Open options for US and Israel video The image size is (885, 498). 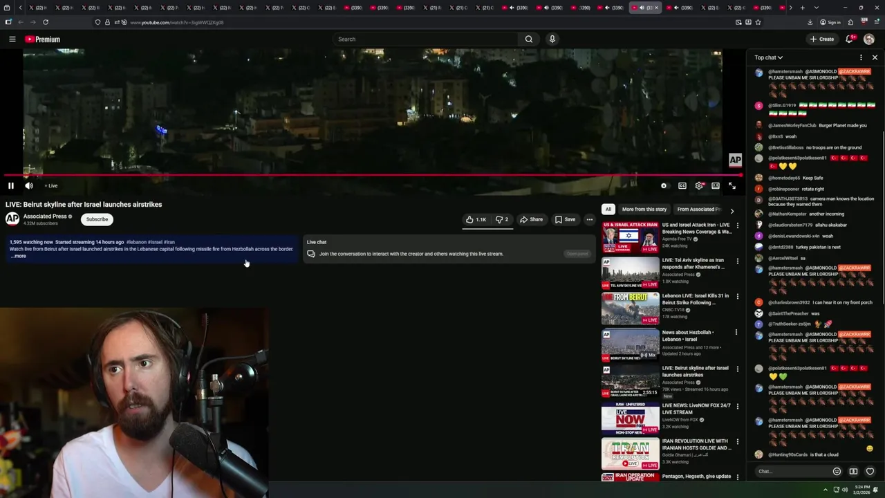click(x=737, y=225)
